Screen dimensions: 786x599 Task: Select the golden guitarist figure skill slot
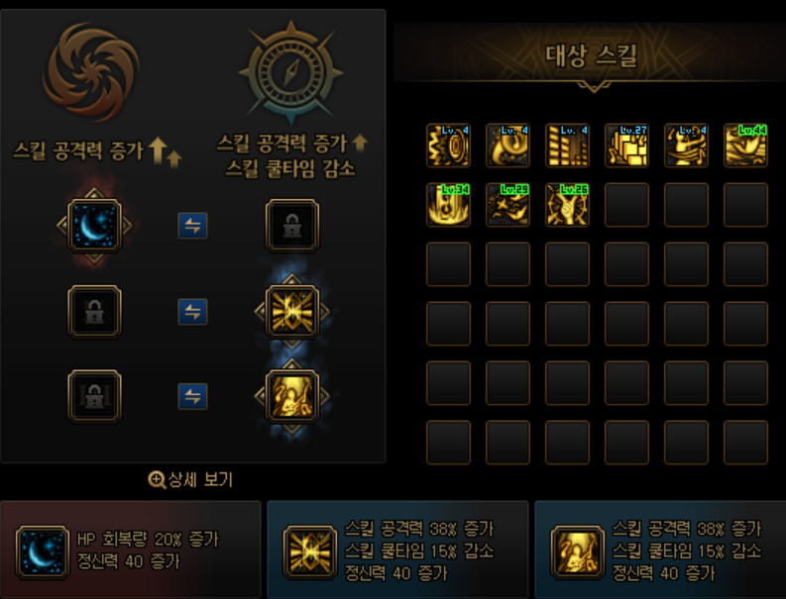pos(292,397)
